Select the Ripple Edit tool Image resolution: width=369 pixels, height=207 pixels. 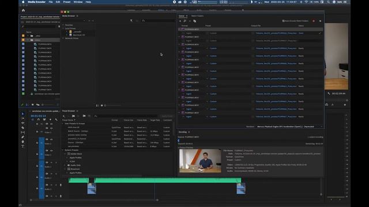coord(22,123)
